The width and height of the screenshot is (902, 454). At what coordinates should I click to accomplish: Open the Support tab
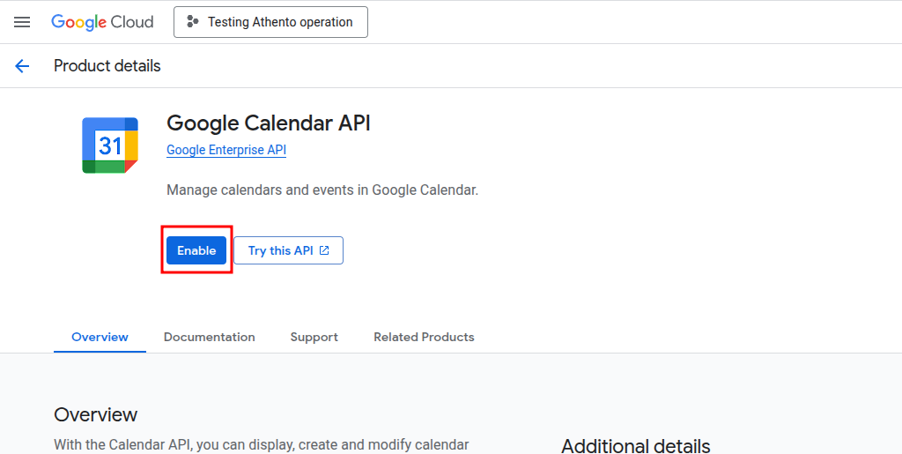tap(314, 337)
